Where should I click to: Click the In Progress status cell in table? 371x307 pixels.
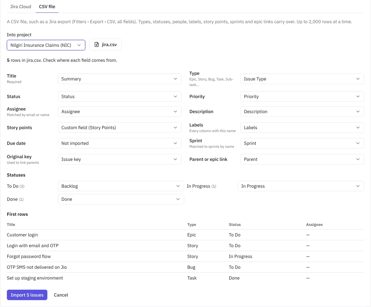coord(240,256)
